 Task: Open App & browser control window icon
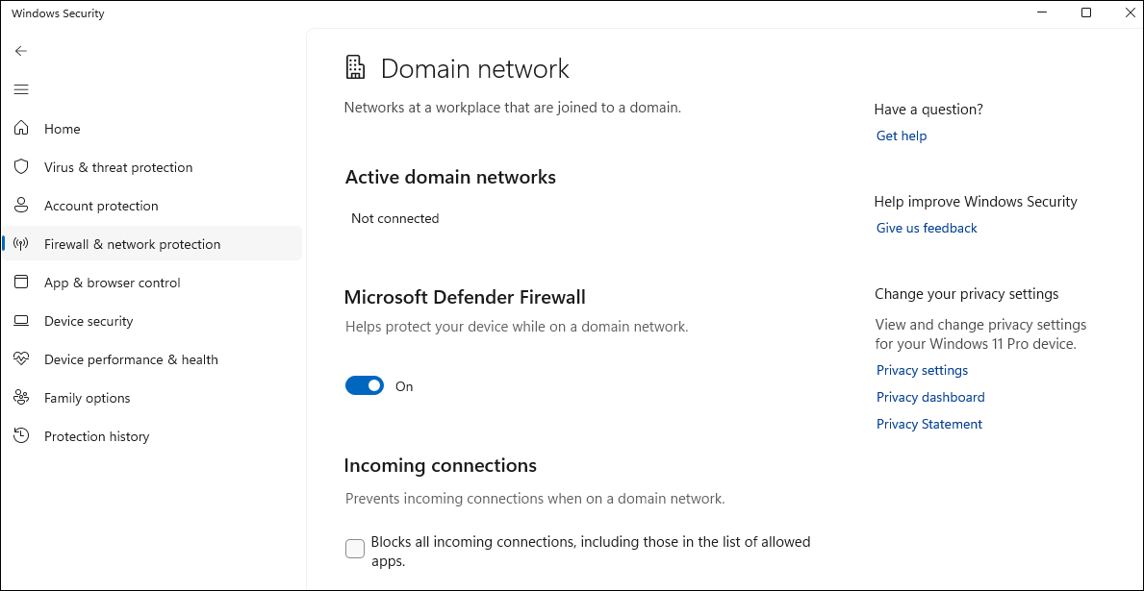coord(21,282)
